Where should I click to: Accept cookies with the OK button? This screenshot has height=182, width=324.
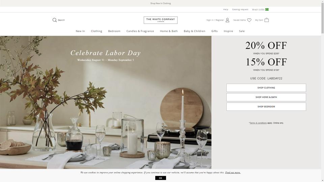point(161,178)
